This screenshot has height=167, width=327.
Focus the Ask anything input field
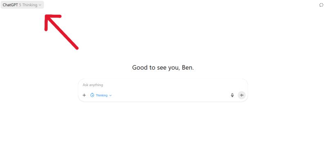(x=163, y=85)
